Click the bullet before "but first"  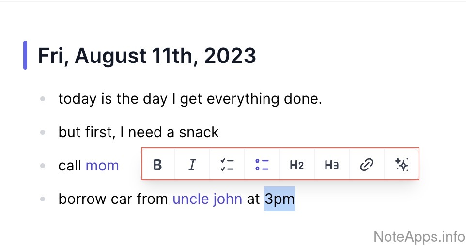43,132
